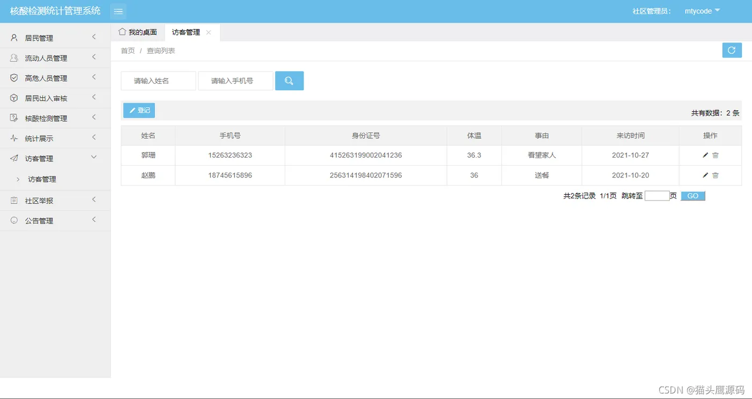Click the refresh icon button
The height and width of the screenshot is (399, 752).
point(732,50)
